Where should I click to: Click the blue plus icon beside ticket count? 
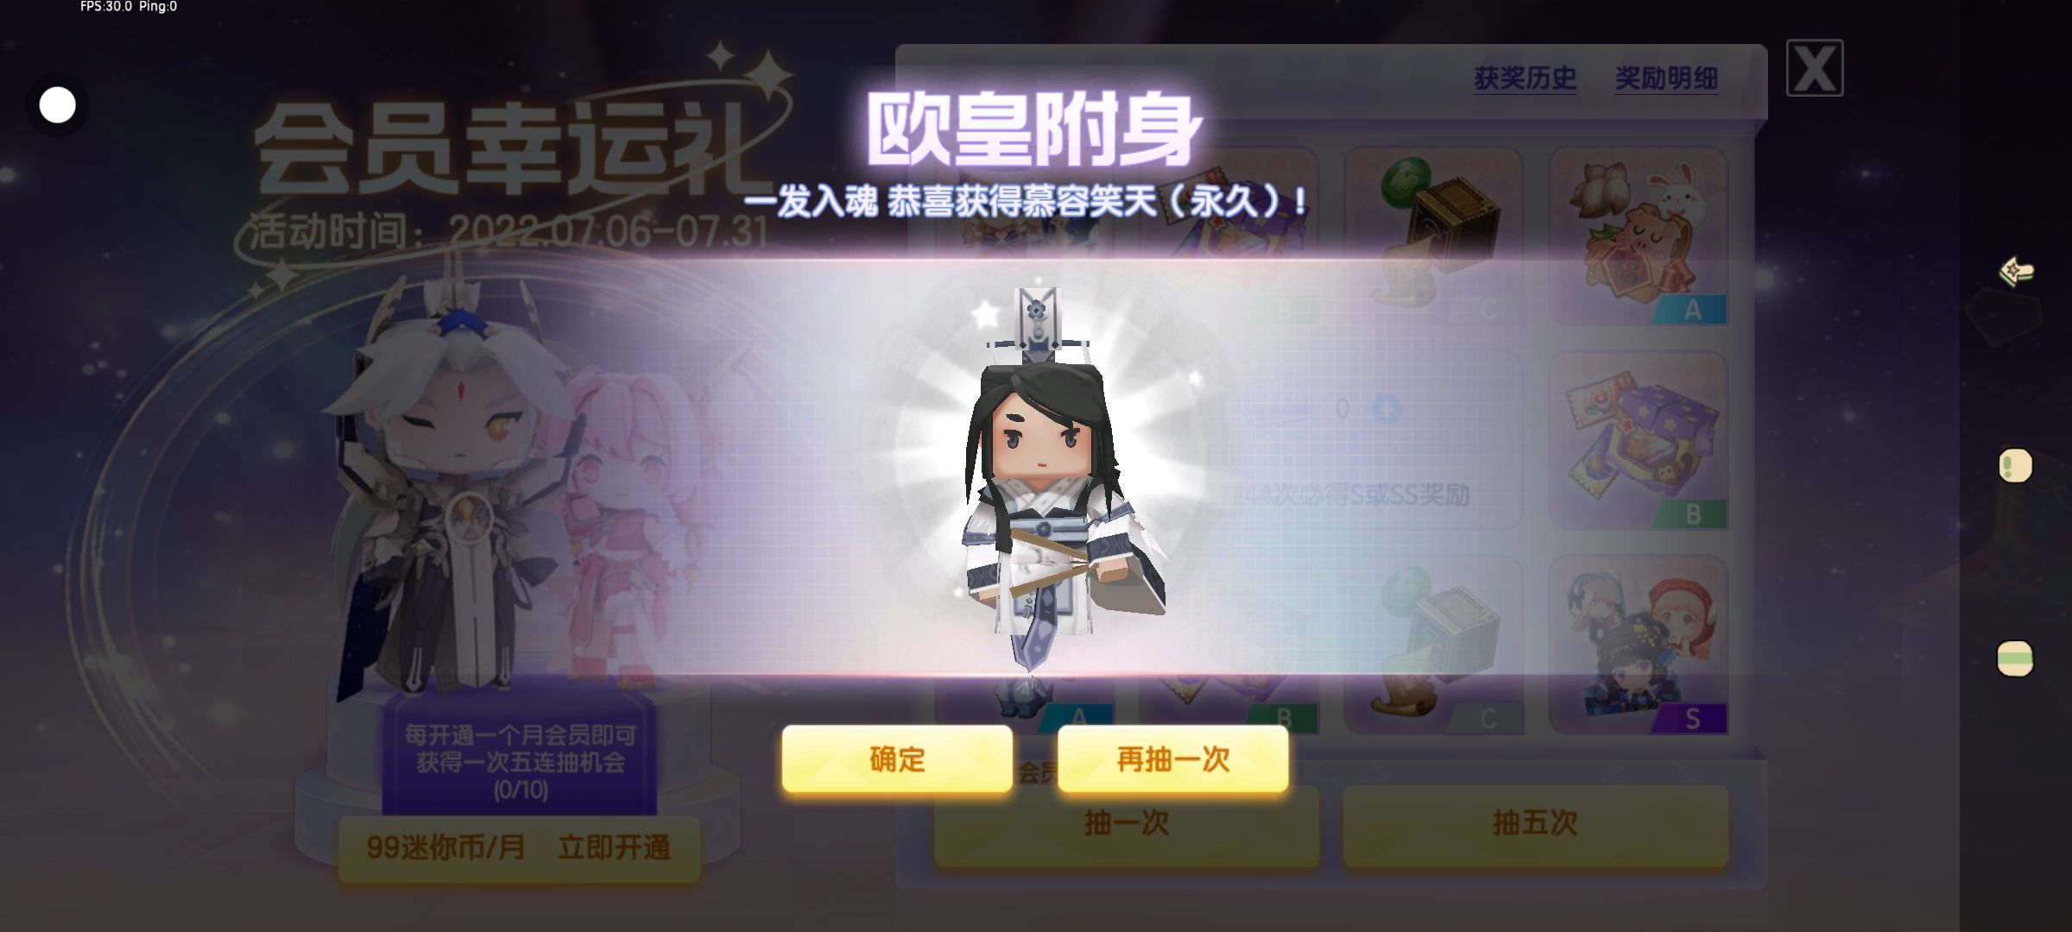(1387, 408)
